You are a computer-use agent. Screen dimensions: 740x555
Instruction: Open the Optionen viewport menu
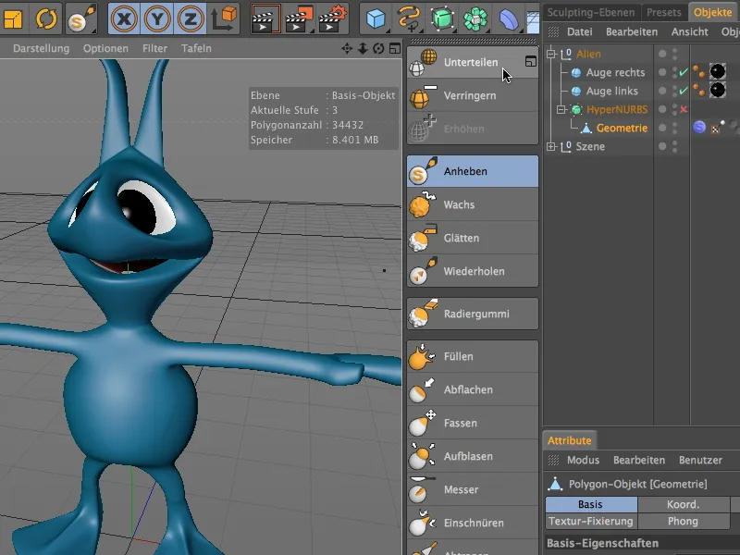click(105, 49)
